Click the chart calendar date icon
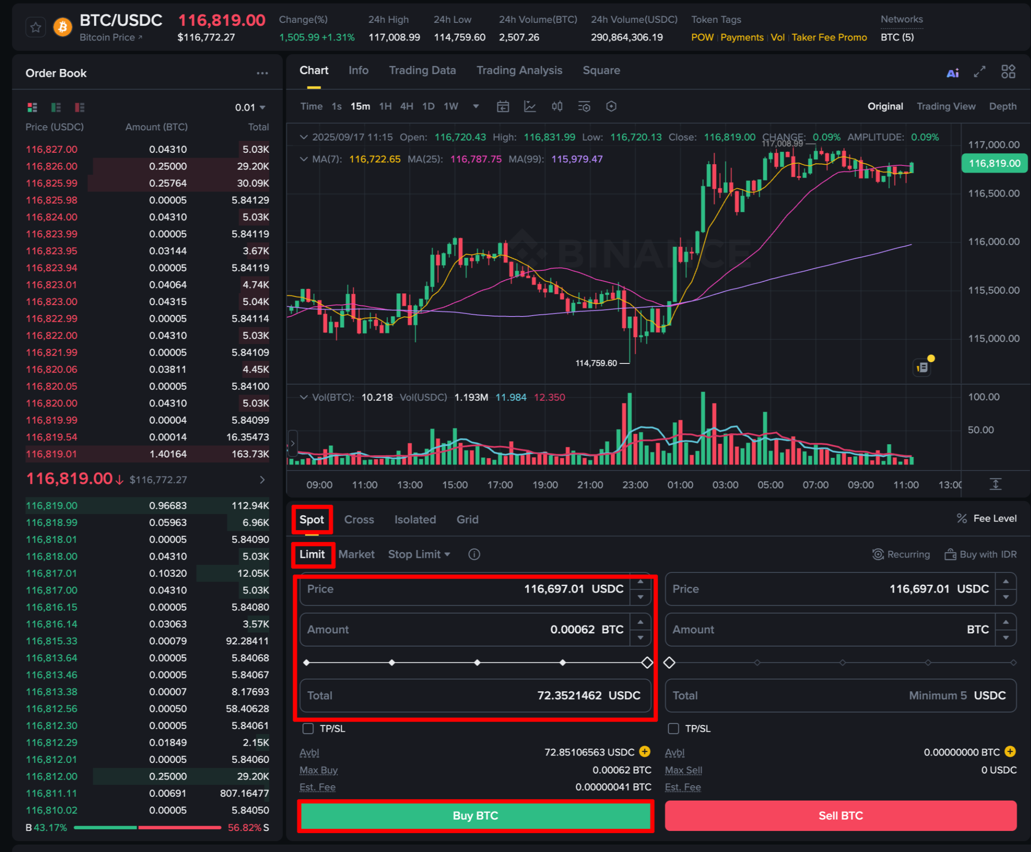 503,107
